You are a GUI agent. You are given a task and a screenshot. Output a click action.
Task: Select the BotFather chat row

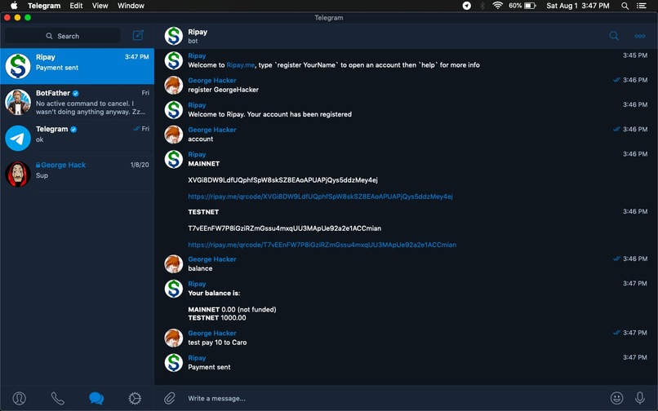point(78,102)
